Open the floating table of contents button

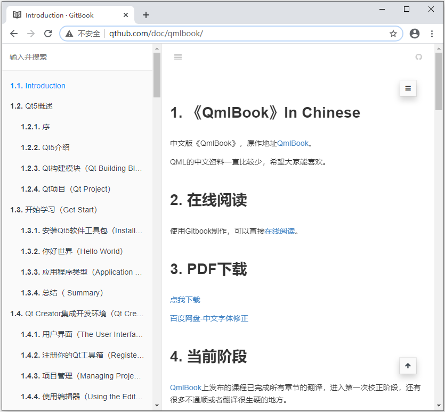(408, 88)
